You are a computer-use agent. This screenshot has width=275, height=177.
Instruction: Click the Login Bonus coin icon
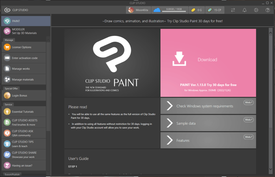7,95
